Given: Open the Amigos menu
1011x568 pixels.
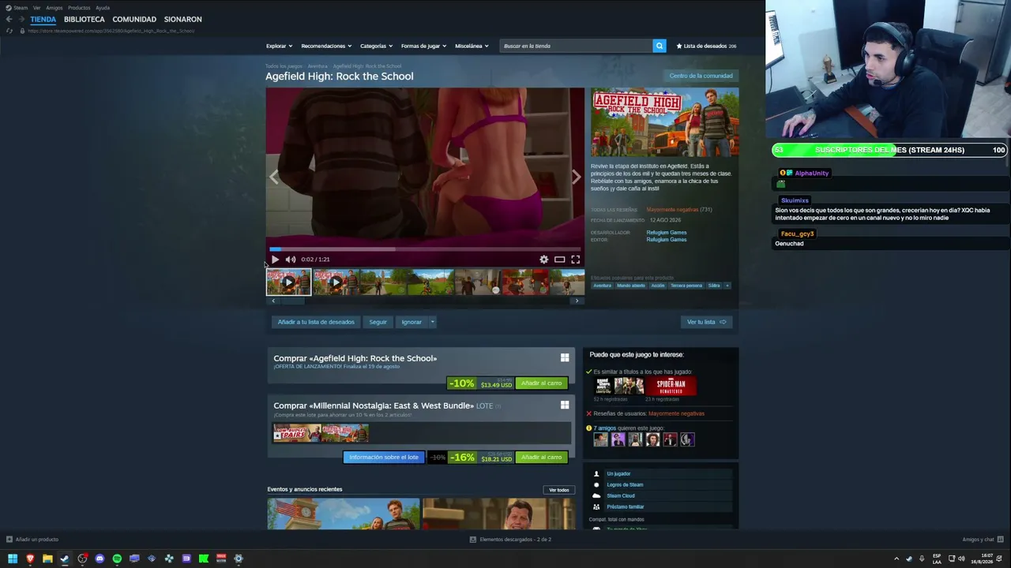Looking at the screenshot, I should 54,8.
